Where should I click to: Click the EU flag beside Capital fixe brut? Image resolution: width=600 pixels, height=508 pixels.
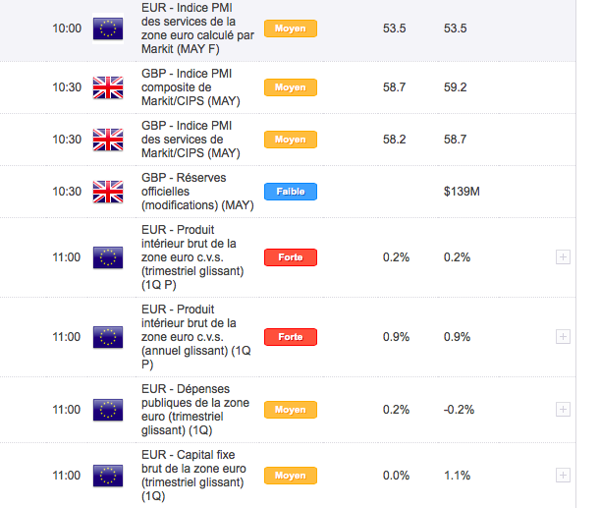pos(107,476)
